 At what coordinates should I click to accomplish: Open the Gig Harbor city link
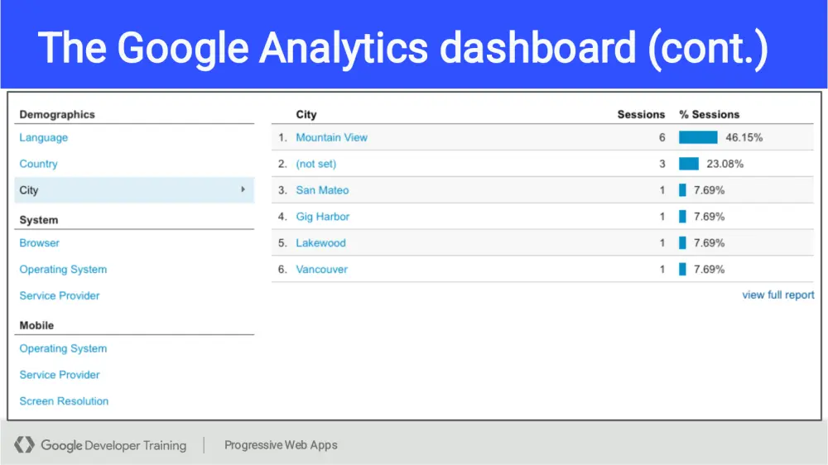323,217
